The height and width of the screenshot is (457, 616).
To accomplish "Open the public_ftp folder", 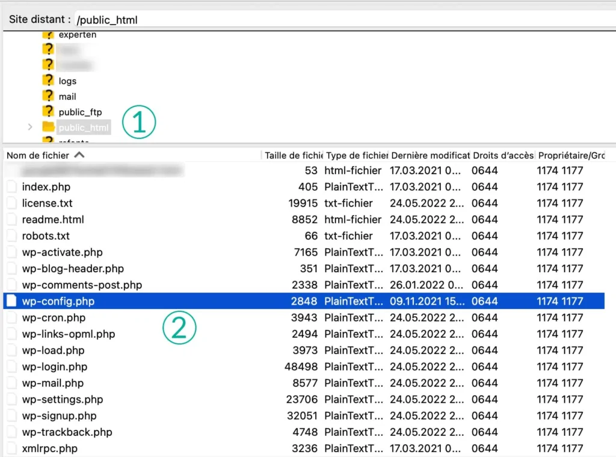I will pos(79,111).
